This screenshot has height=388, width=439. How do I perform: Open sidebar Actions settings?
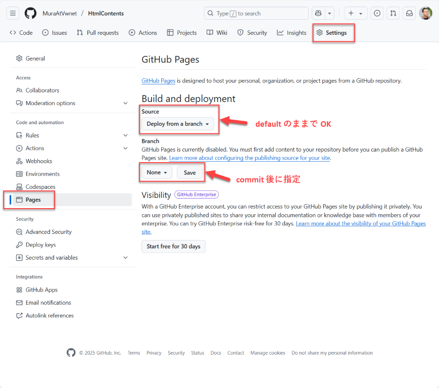point(72,149)
